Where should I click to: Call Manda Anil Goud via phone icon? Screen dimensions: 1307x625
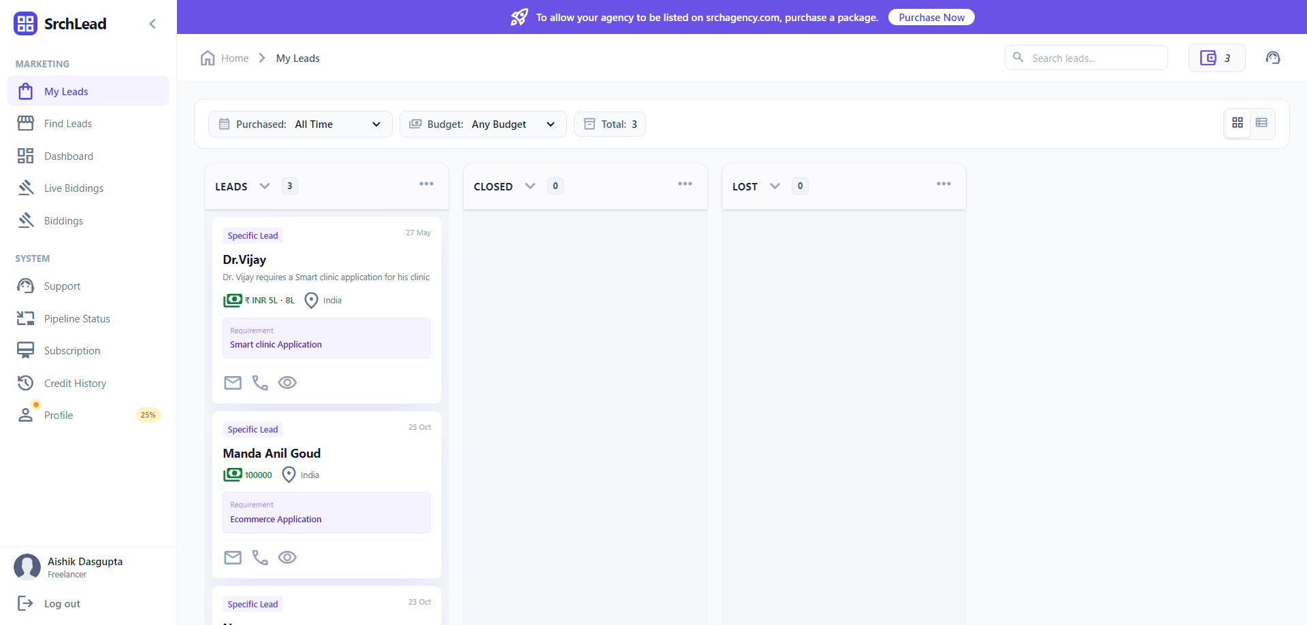tap(260, 558)
